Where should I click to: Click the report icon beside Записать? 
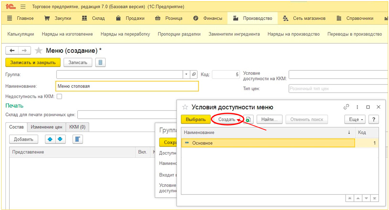click(x=100, y=62)
